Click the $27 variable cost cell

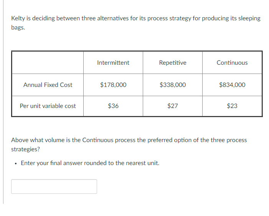click(x=173, y=106)
